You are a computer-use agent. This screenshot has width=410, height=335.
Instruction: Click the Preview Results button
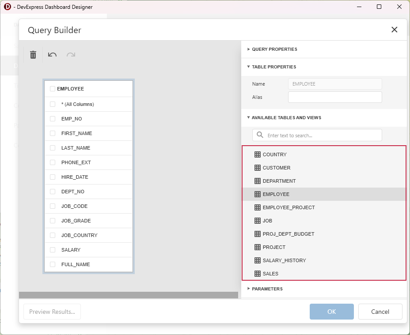click(52, 312)
